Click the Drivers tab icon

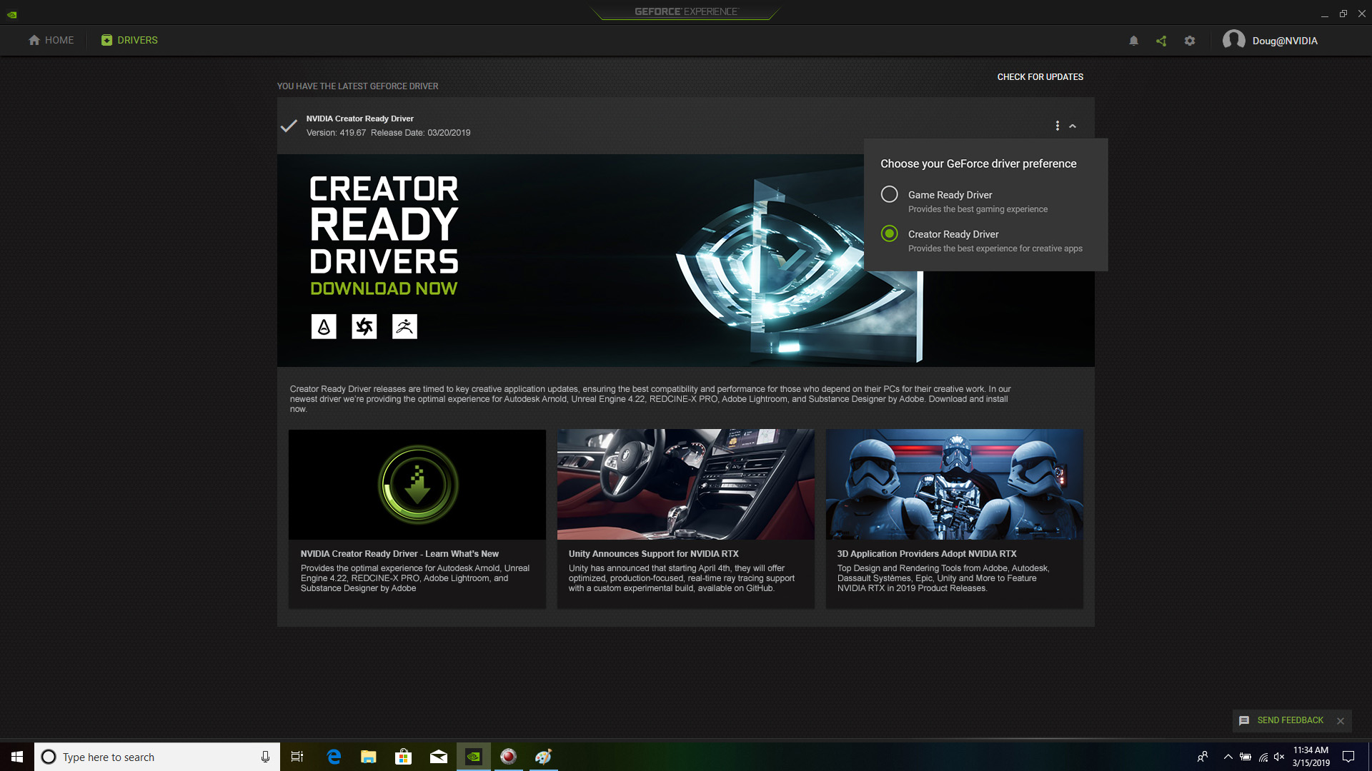point(106,39)
